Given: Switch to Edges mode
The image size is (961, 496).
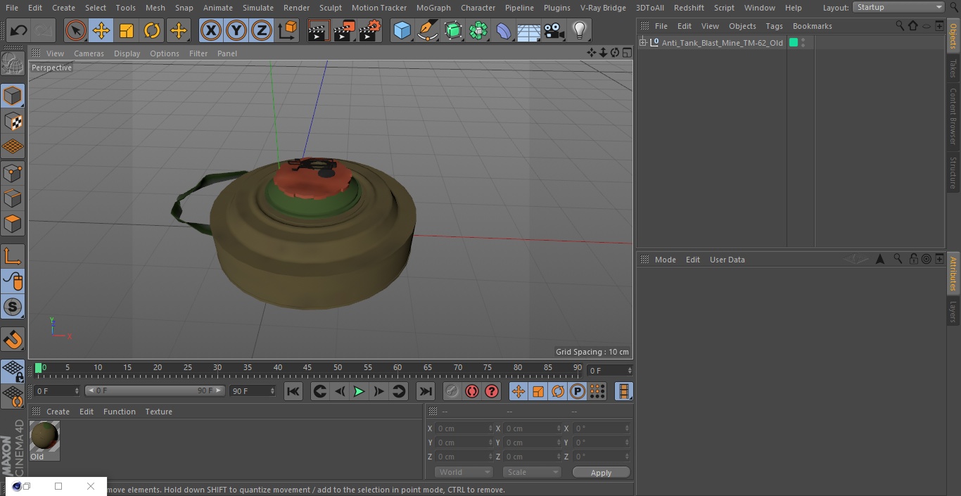Looking at the screenshot, I should [x=13, y=198].
